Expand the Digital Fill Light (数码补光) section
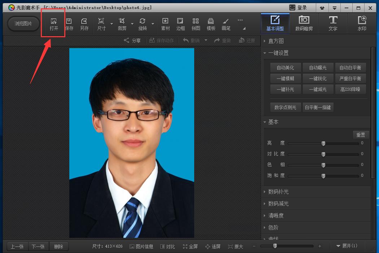 [278, 192]
